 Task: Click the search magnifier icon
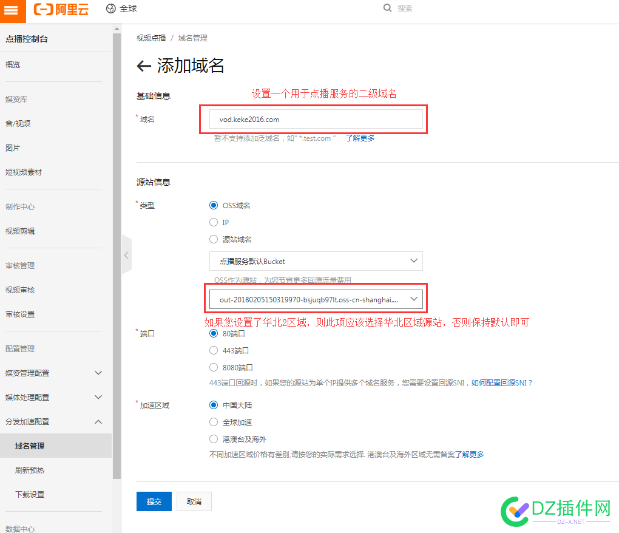pyautogui.click(x=387, y=8)
